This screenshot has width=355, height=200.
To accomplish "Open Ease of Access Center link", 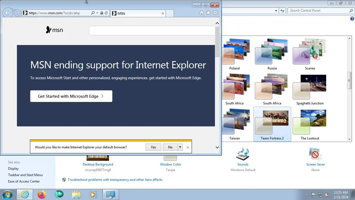I will coord(24,181).
